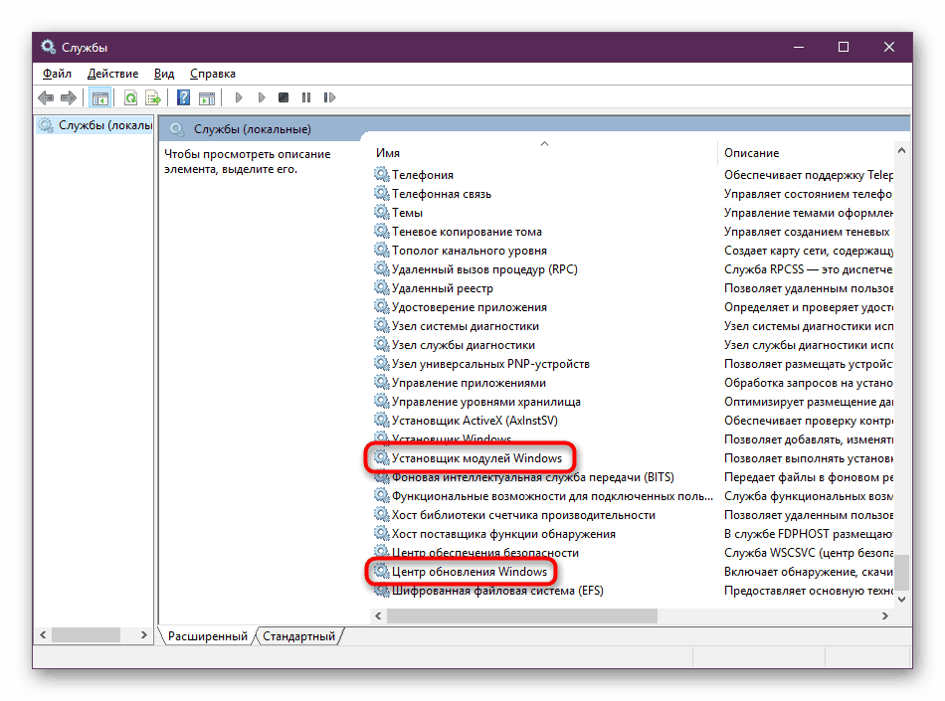Click description 'Включает обнаружение, скачи'

tap(808, 572)
